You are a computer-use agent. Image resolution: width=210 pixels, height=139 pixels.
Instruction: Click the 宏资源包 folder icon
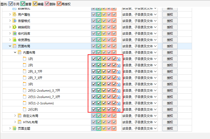14,40
